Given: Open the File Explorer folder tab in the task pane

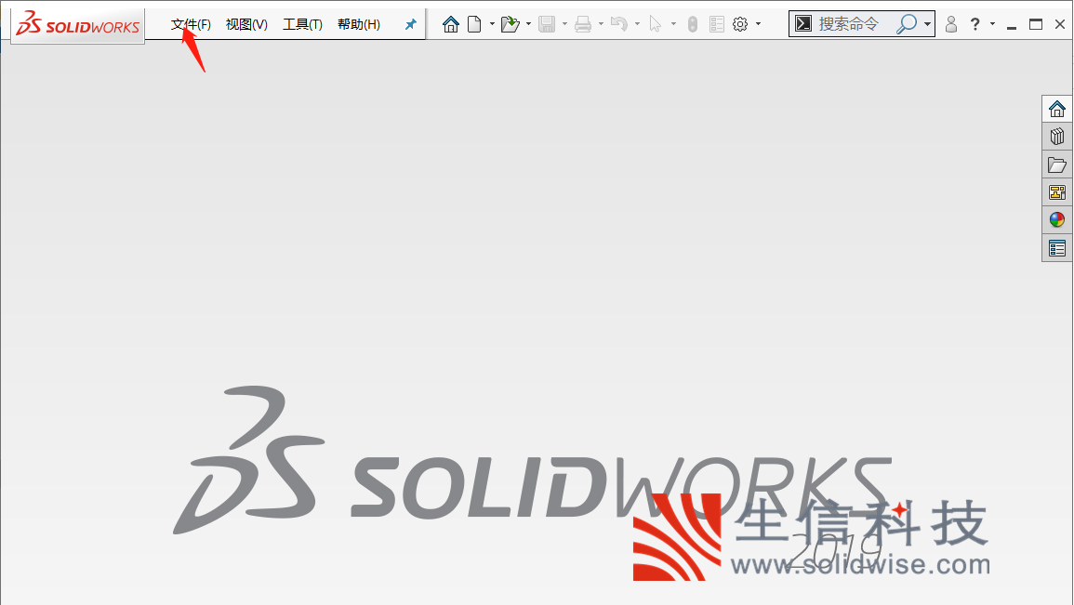Looking at the screenshot, I should click(x=1057, y=164).
